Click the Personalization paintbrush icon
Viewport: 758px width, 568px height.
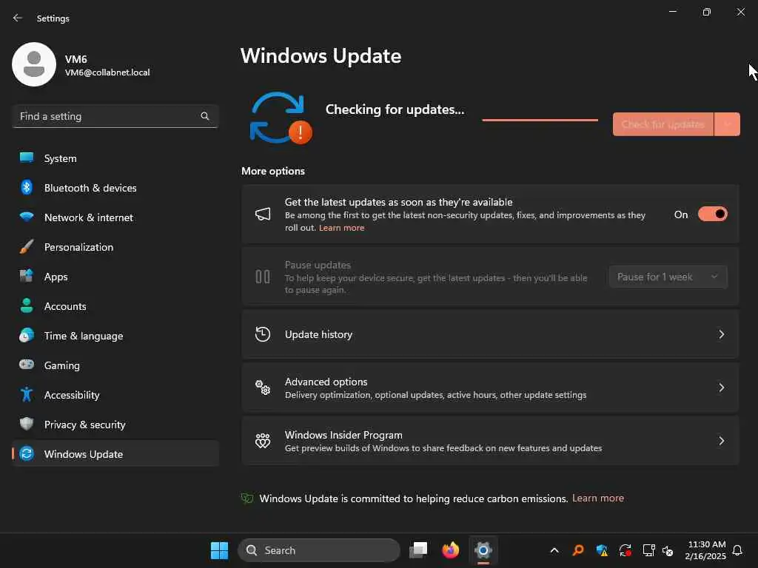pos(27,247)
